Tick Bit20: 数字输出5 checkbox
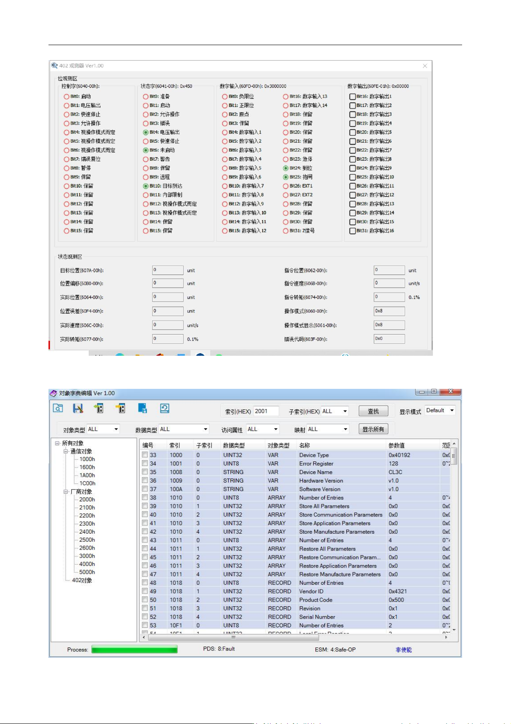The image size is (511, 724). pos(352,132)
